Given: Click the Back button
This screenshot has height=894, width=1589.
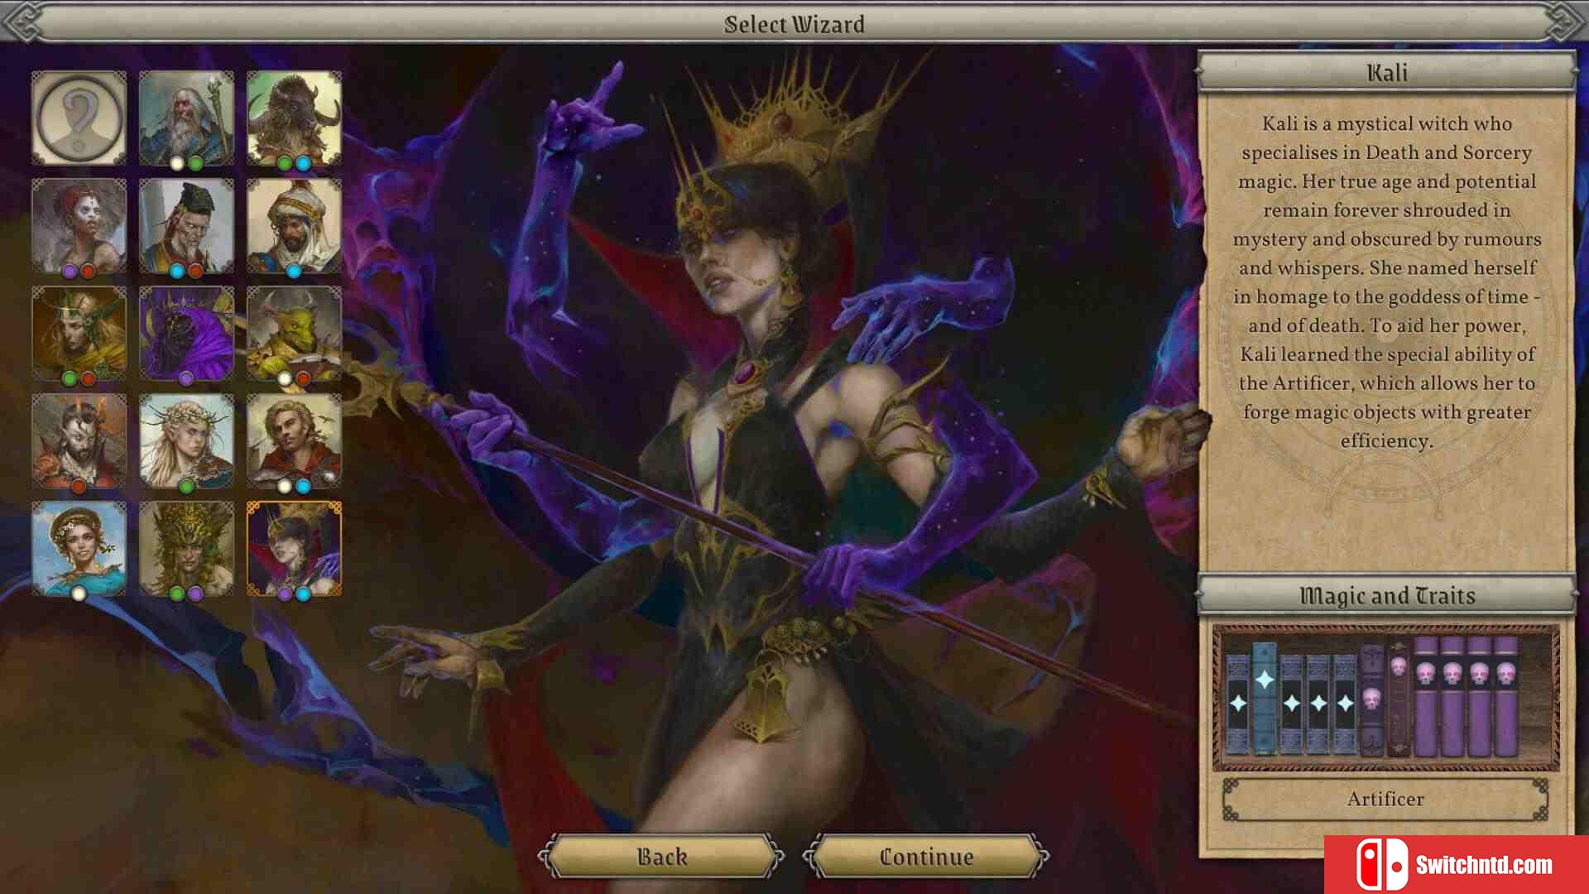Looking at the screenshot, I should point(661,856).
